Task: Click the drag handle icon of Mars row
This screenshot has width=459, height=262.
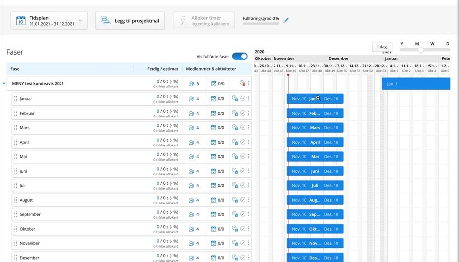Action: tap(16, 127)
